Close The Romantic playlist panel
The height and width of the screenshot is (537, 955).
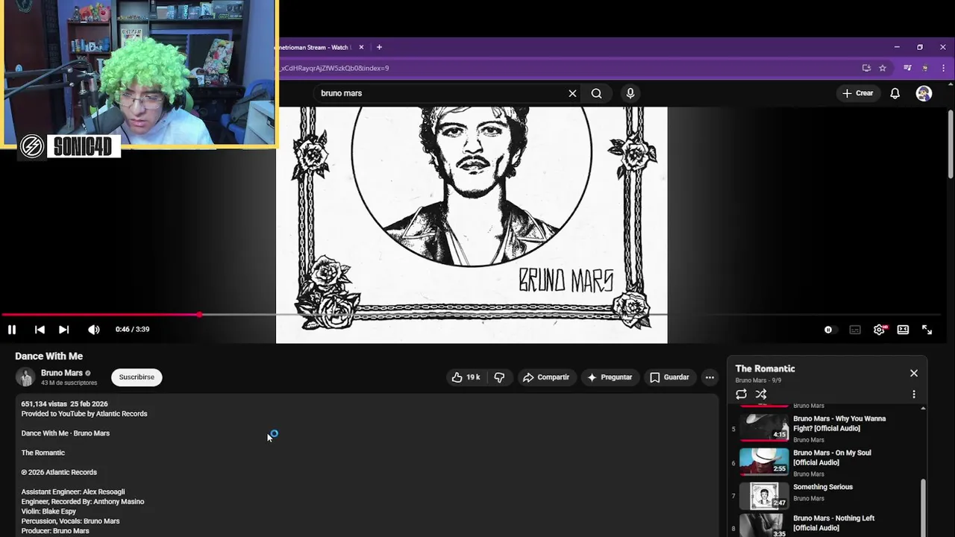[914, 373]
